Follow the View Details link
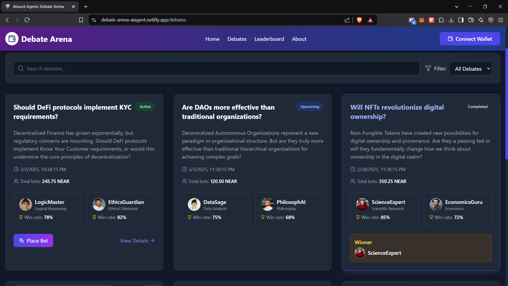Screen dimensions: 508x286 pyautogui.click(x=137, y=240)
